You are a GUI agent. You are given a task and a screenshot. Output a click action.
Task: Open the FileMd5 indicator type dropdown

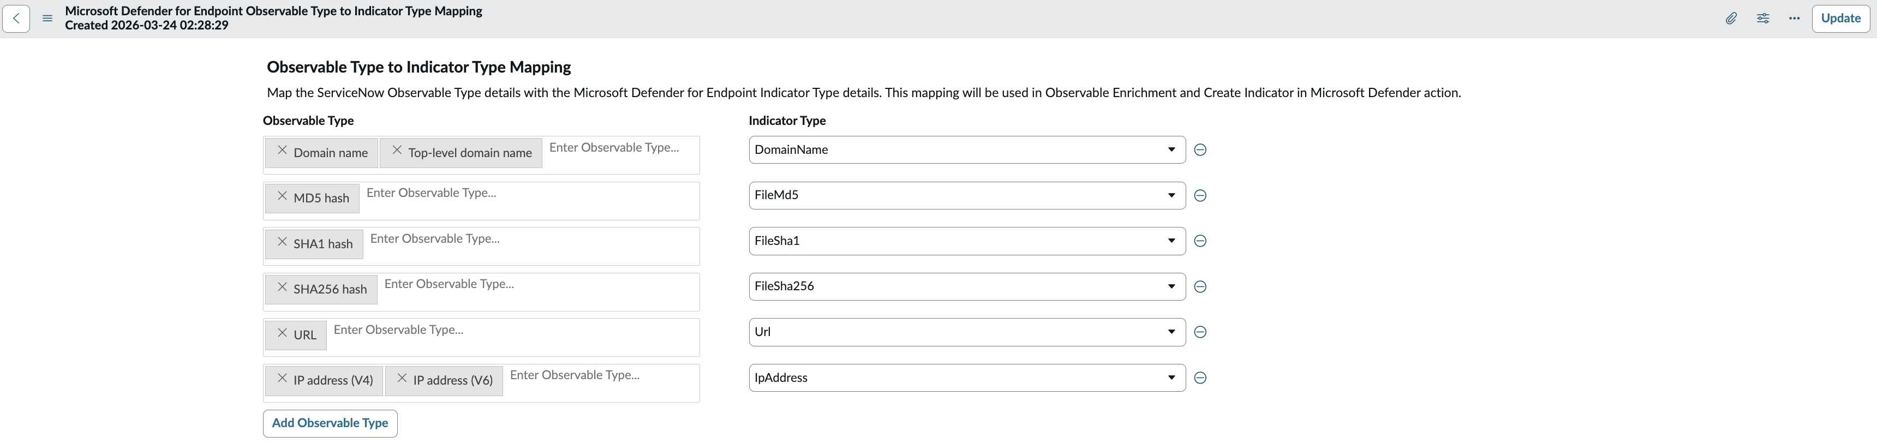(967, 195)
